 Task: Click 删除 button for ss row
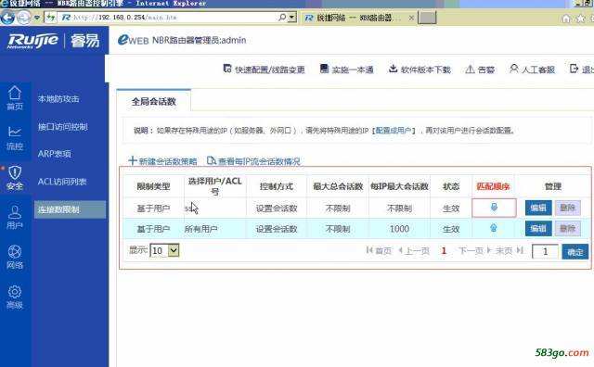click(568, 208)
